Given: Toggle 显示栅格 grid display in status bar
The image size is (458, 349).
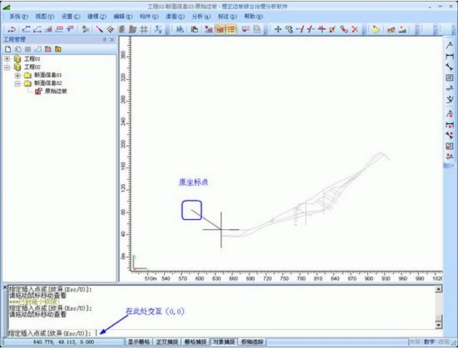Looking at the screenshot, I should pos(139,341).
